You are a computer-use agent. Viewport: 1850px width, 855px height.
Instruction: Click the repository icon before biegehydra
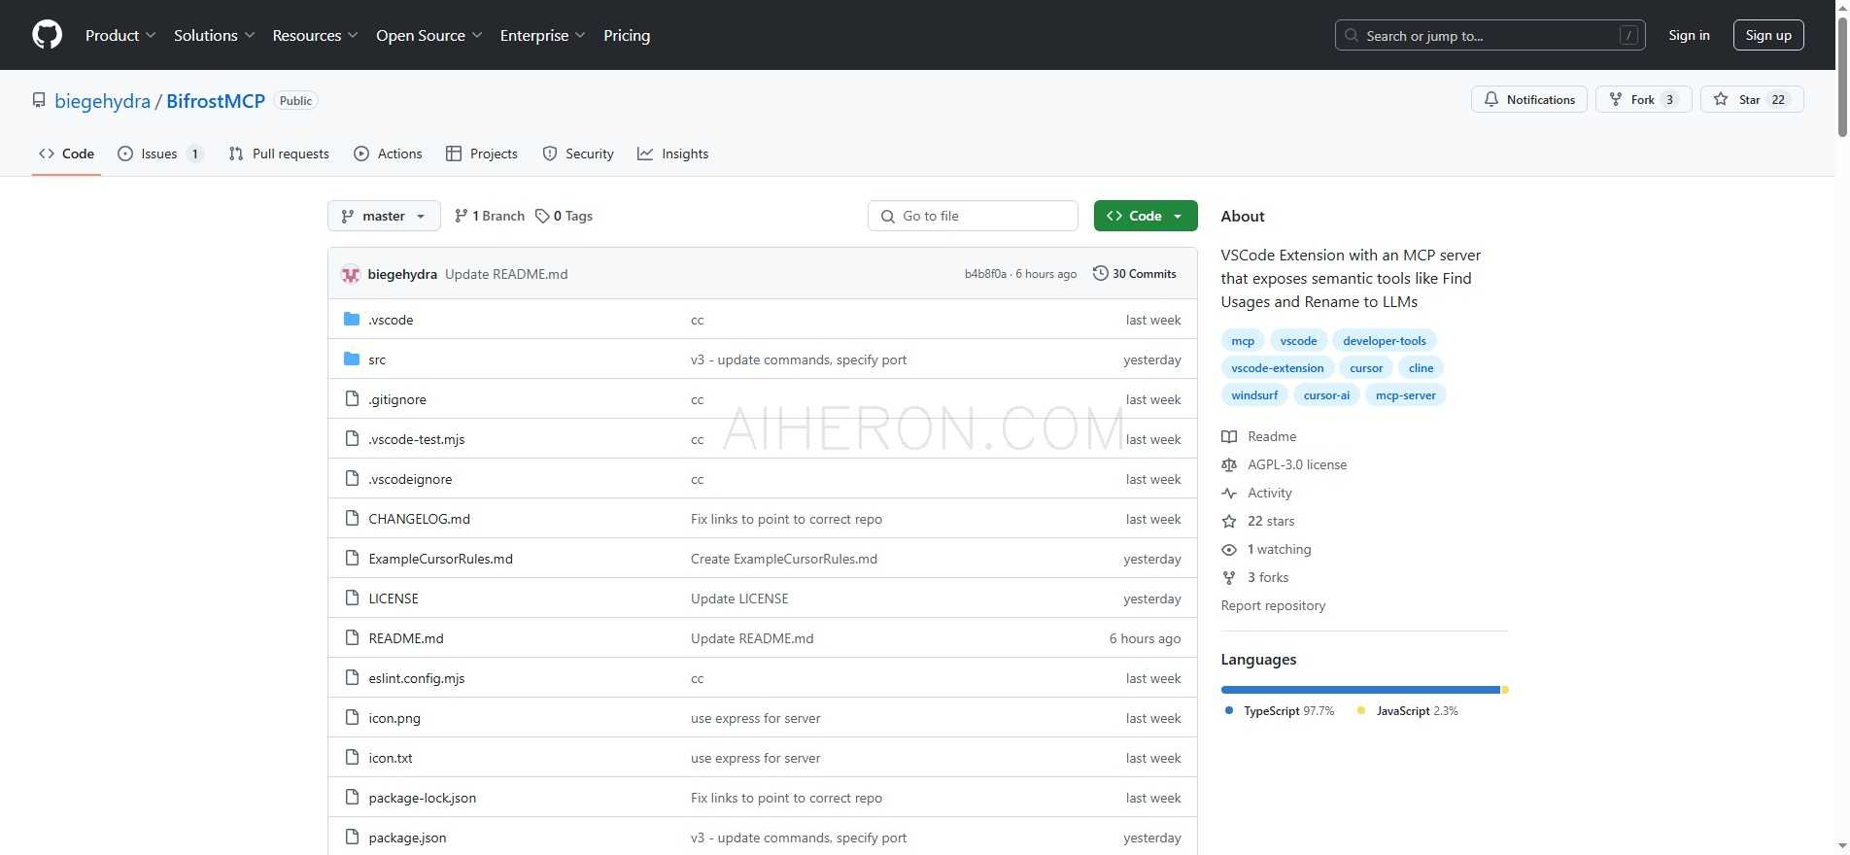[x=39, y=100]
